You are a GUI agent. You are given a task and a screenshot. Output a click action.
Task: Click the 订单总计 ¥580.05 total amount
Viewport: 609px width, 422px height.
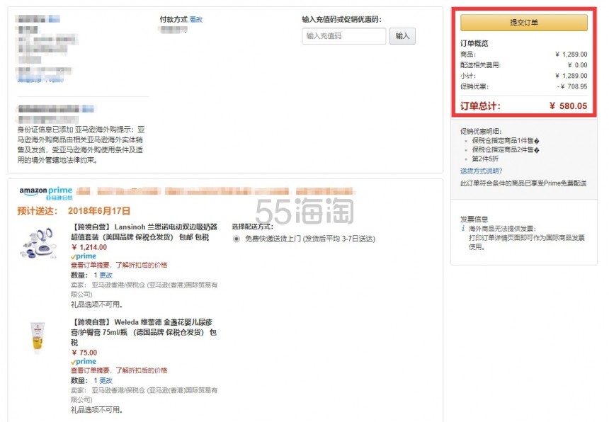(523, 106)
